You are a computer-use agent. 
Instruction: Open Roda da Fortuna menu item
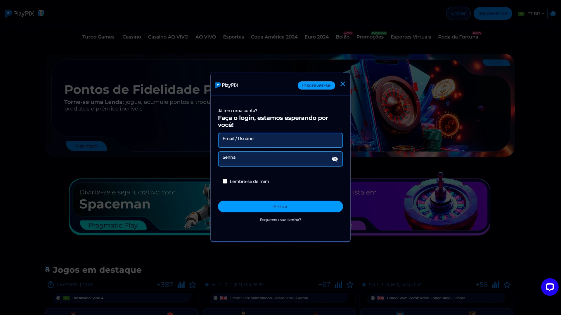458,37
